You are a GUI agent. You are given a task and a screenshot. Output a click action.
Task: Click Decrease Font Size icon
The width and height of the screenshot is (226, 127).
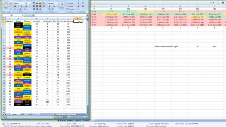tap(29, 6)
